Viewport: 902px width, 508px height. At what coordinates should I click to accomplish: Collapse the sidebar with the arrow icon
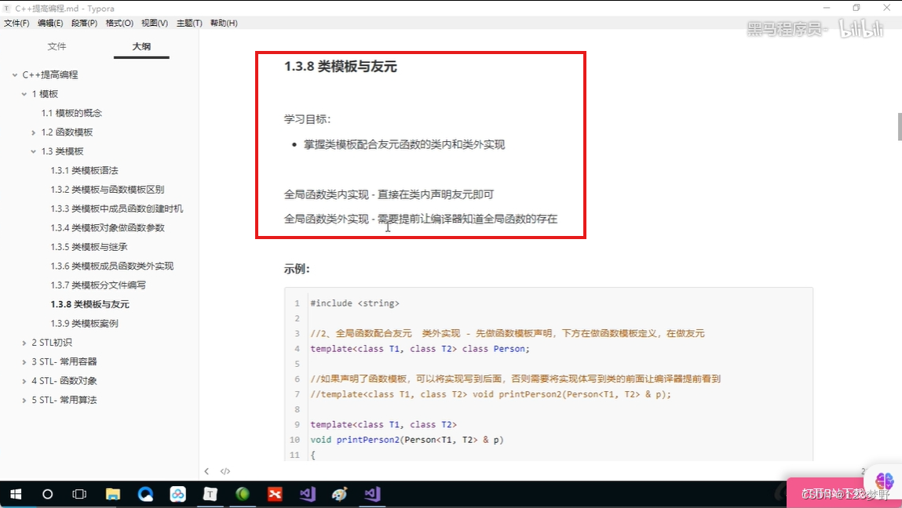coord(206,470)
